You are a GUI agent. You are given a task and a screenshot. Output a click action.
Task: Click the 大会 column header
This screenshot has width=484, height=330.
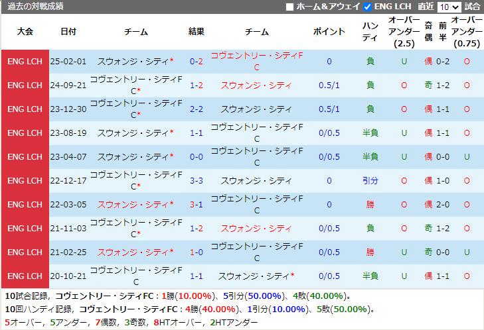25,32
